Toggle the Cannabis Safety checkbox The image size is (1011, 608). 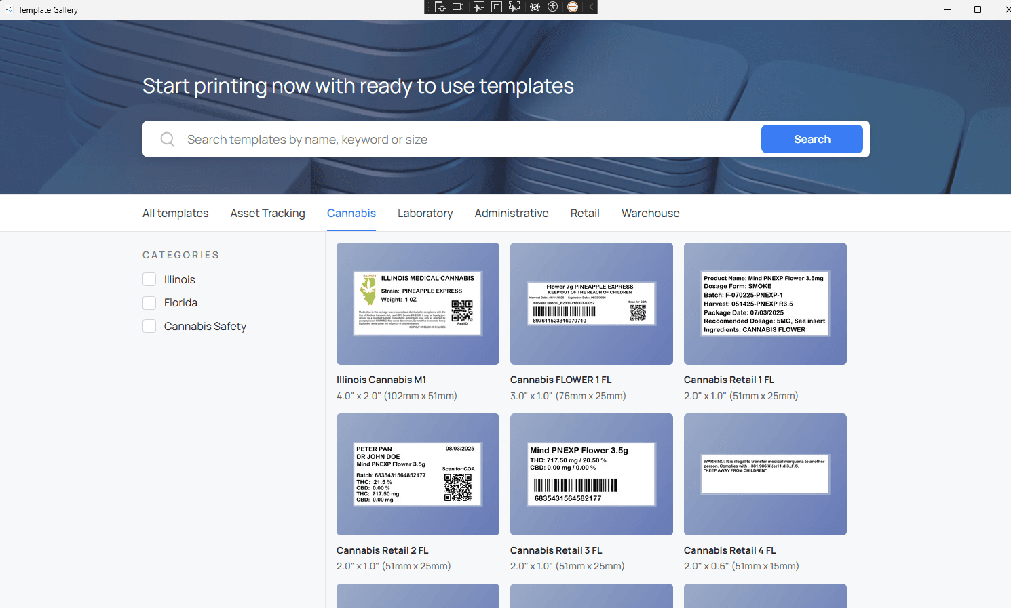pos(149,326)
